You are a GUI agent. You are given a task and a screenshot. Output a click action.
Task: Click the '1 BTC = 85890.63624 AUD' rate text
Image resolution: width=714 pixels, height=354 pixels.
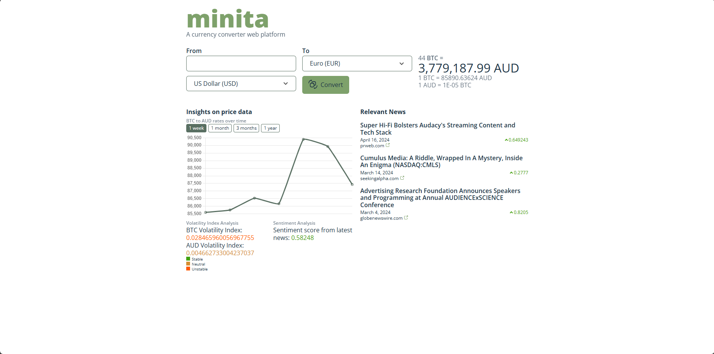coord(455,78)
